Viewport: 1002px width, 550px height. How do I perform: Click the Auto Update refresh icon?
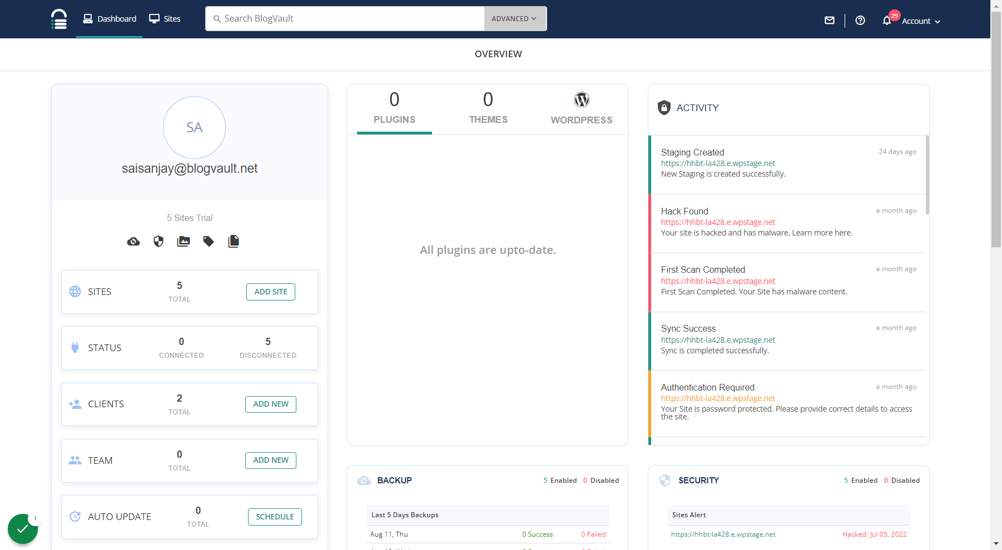point(75,517)
